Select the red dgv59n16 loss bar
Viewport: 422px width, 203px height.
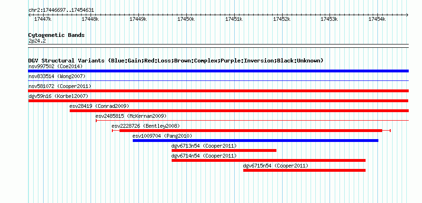pyautogui.click(x=218, y=101)
